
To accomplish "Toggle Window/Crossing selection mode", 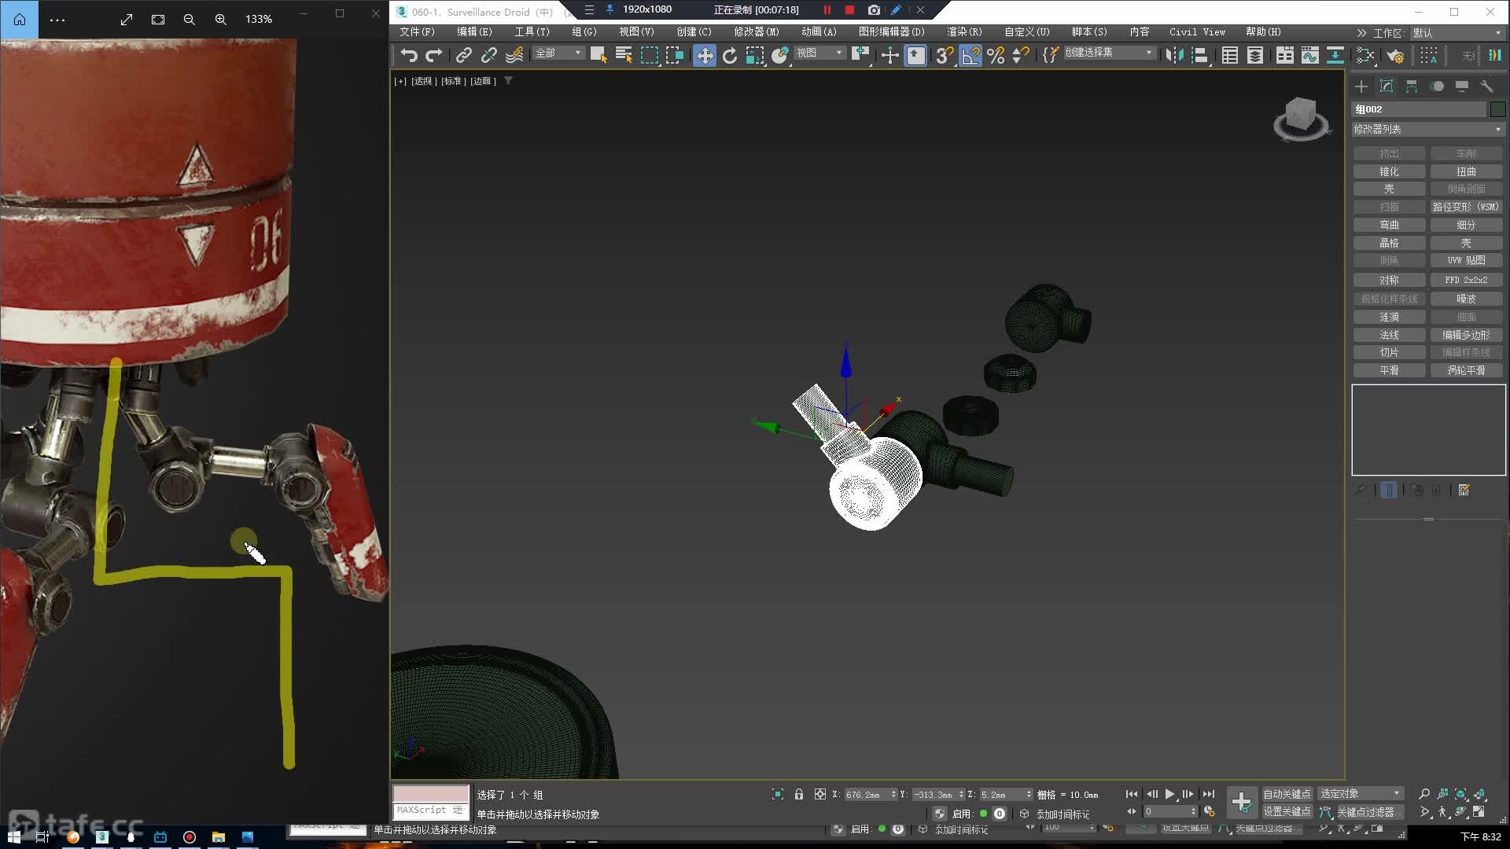I will pos(675,55).
